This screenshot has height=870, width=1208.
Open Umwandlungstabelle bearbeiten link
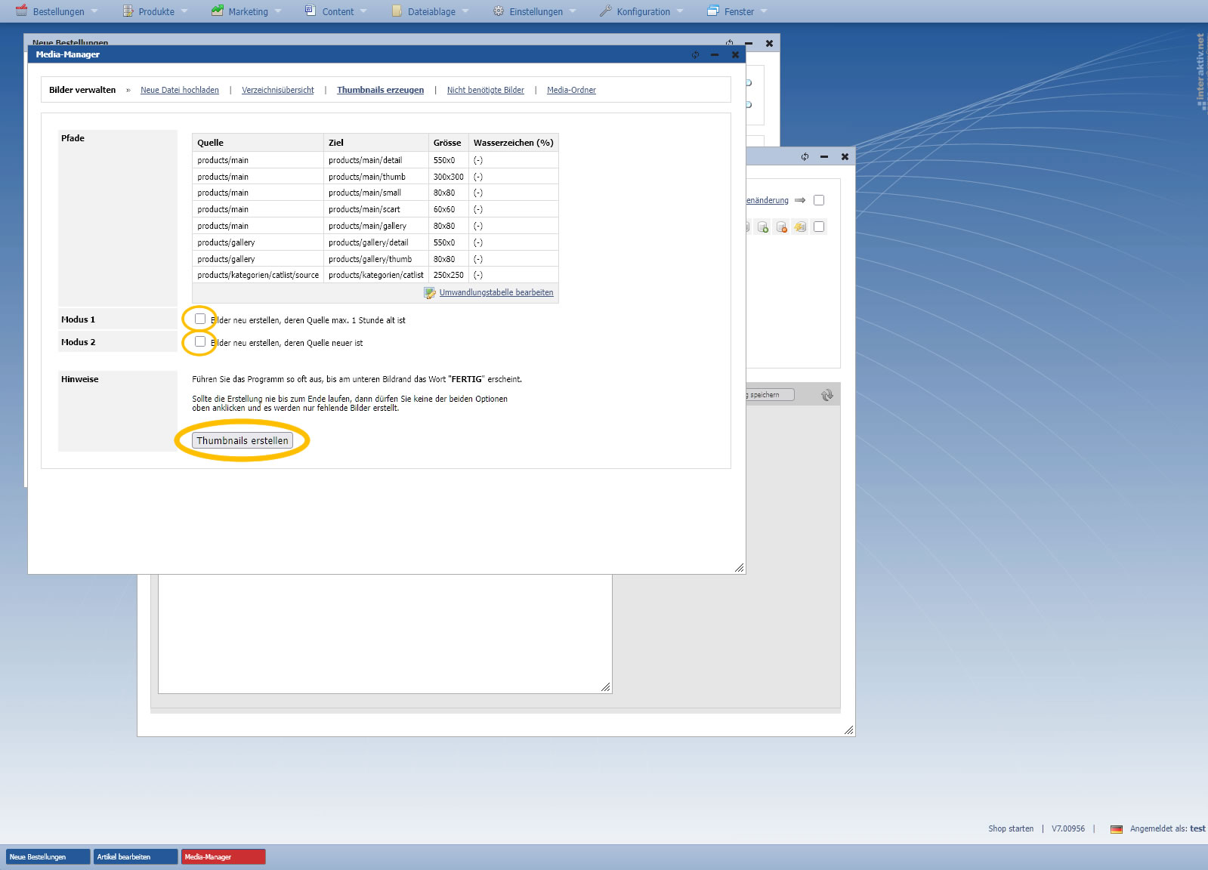(x=496, y=293)
